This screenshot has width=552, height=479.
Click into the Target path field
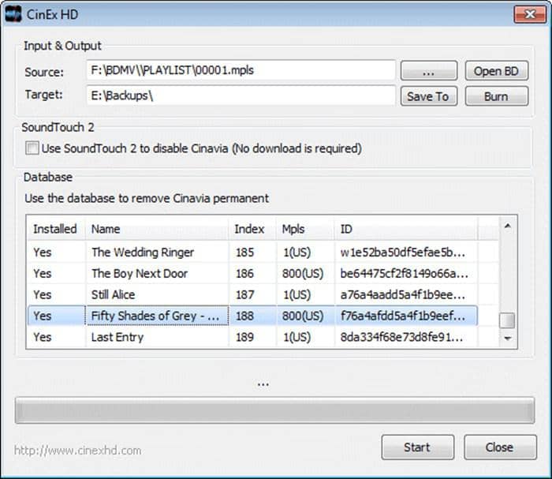[241, 95]
